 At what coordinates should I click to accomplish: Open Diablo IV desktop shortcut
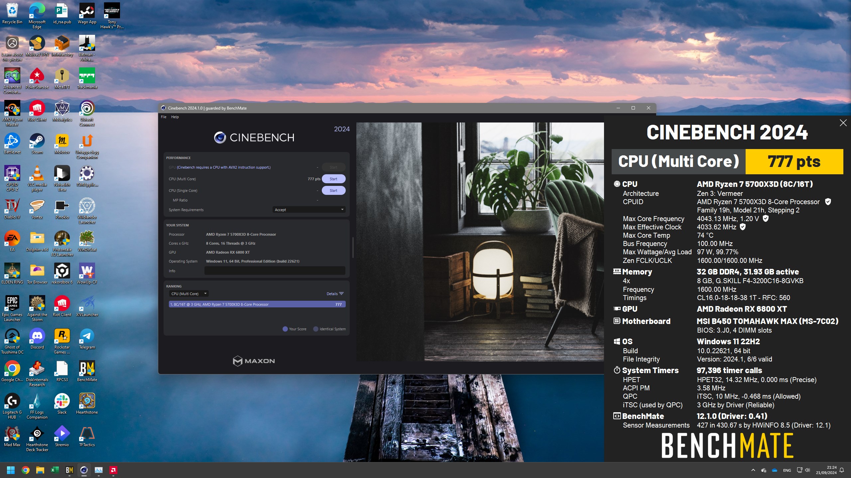12,209
